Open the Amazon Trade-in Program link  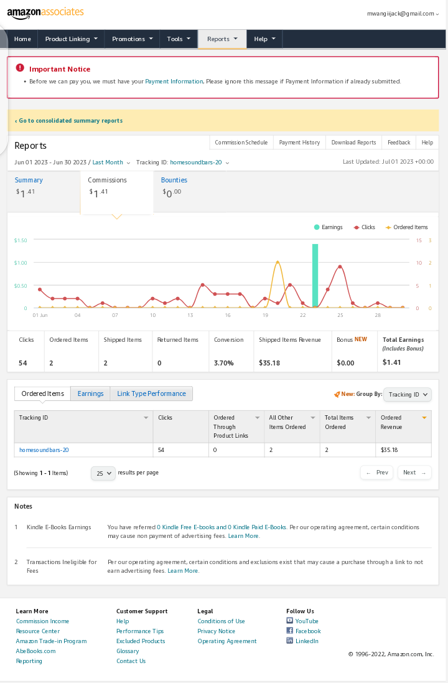pos(52,641)
